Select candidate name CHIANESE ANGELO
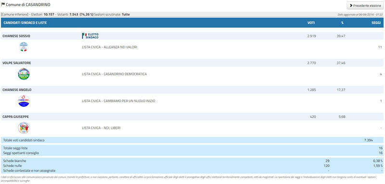The image size is (385, 184). pyautogui.click(x=17, y=90)
